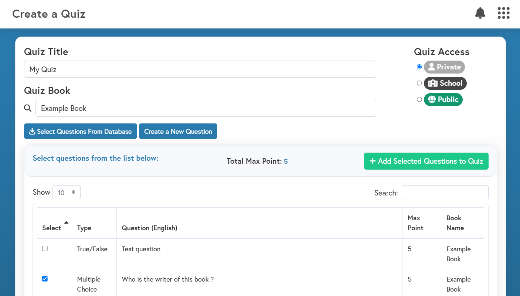Select the School access radio button

[x=419, y=83]
